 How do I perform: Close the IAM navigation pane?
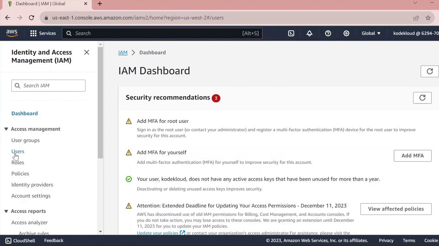(x=86, y=52)
